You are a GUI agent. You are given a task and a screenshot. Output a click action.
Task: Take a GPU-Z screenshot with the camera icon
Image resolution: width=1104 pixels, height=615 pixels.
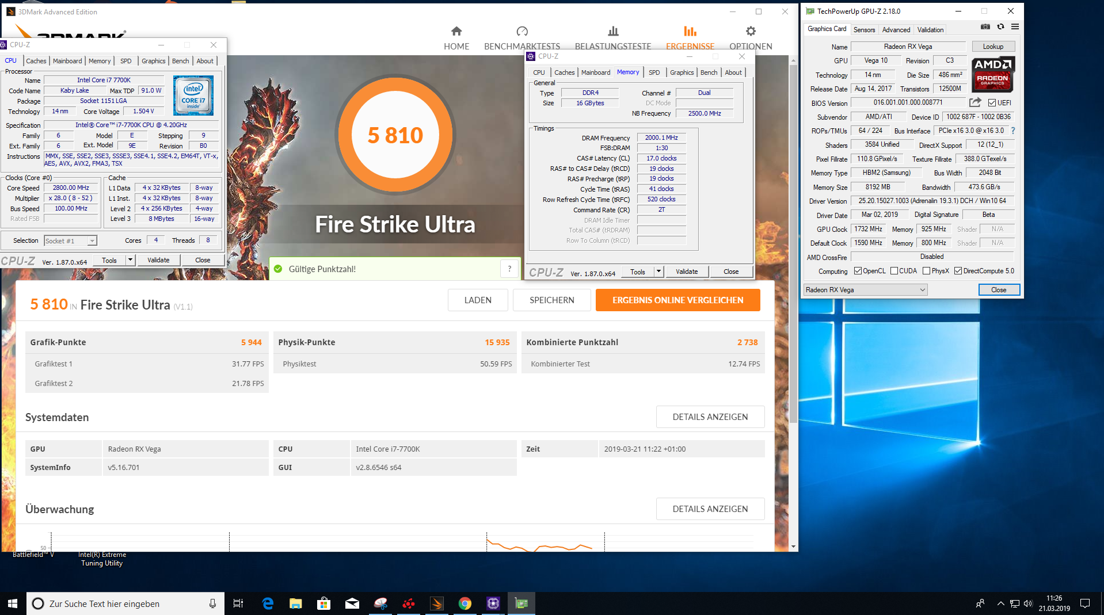[985, 27]
